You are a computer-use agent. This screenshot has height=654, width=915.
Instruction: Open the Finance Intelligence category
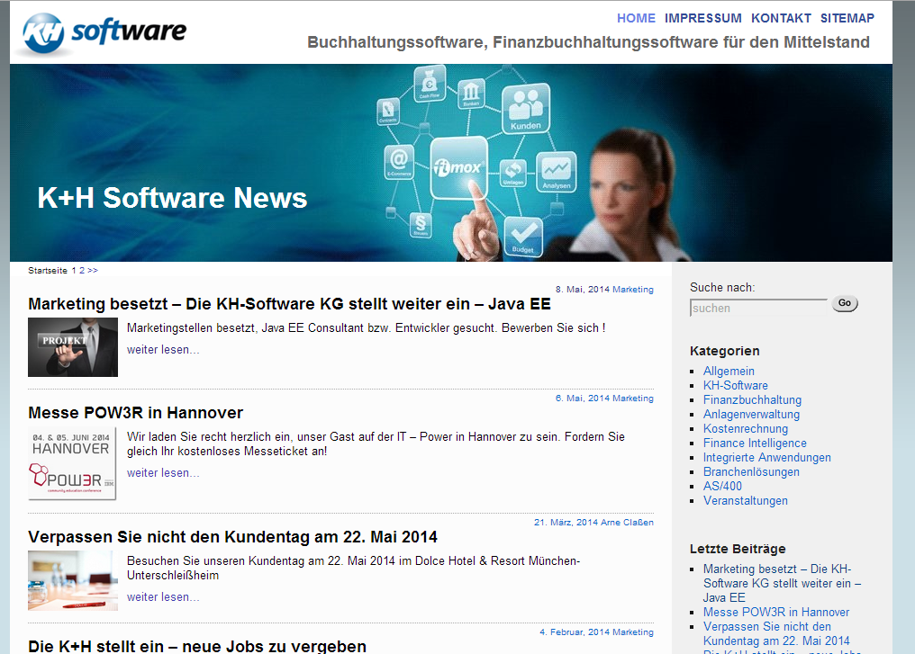coord(755,443)
